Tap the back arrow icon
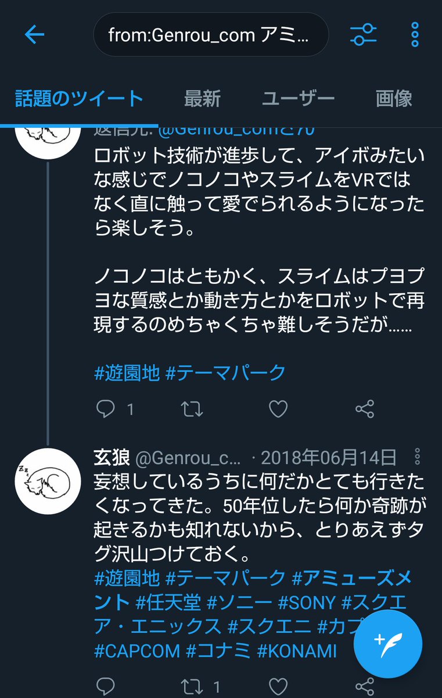The width and height of the screenshot is (442, 698). 34,35
